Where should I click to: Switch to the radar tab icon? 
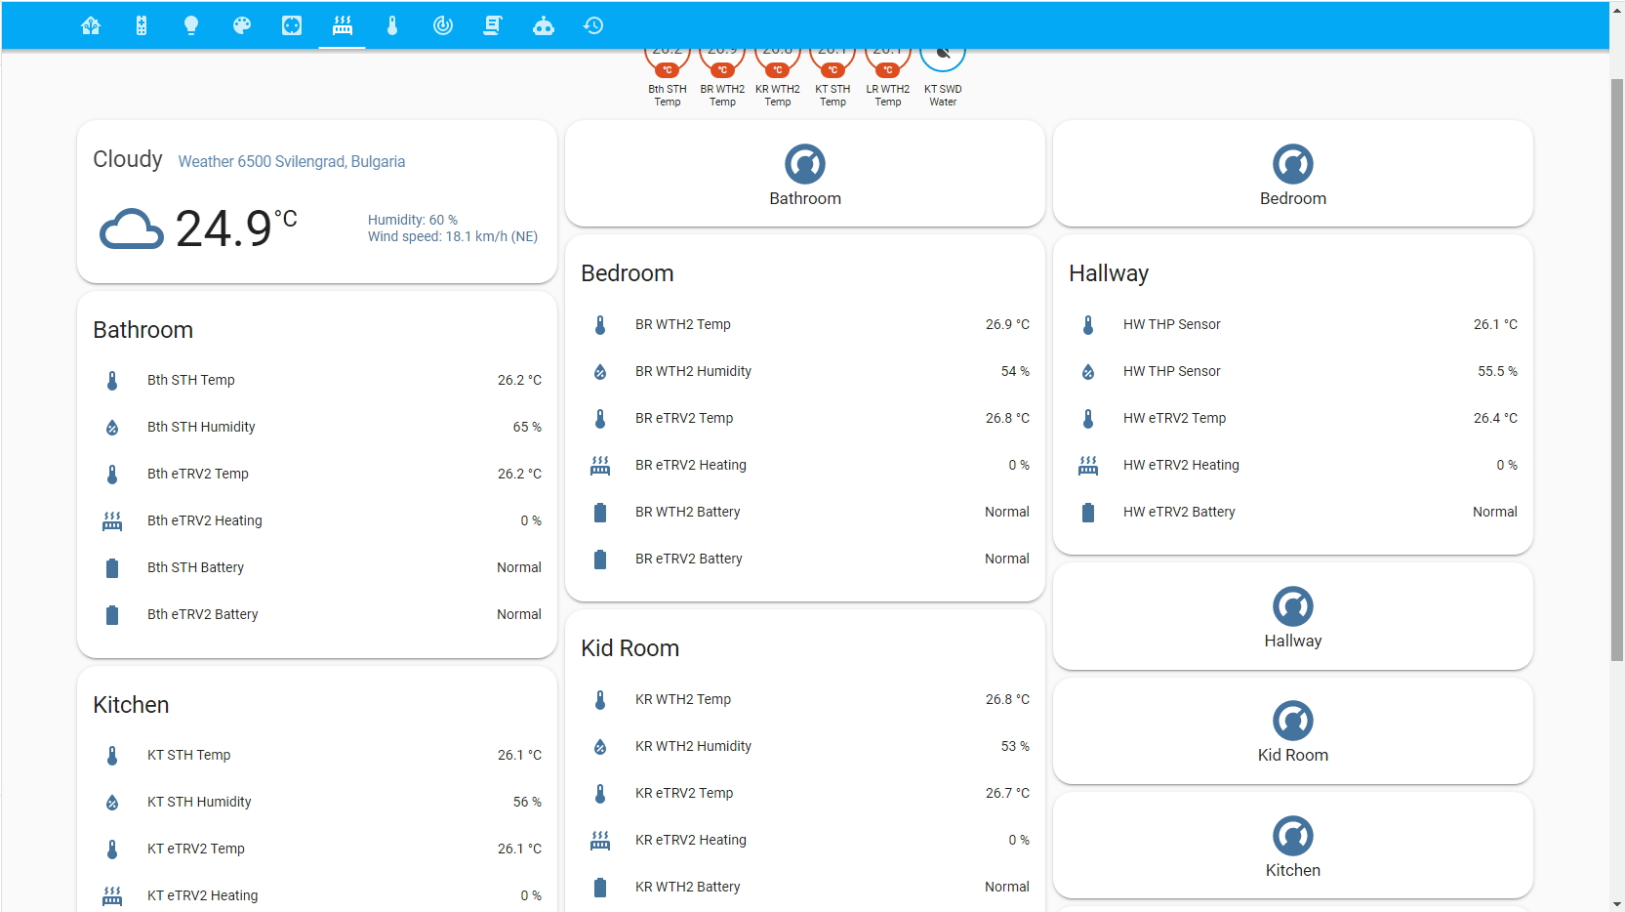(x=443, y=25)
